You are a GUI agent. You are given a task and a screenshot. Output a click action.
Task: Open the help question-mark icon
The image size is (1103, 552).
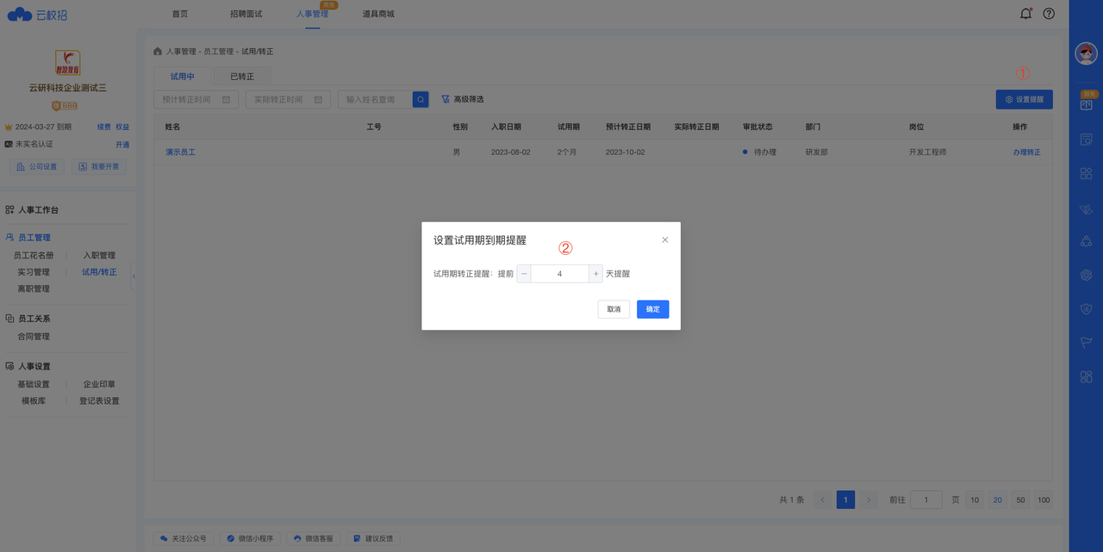click(x=1049, y=14)
